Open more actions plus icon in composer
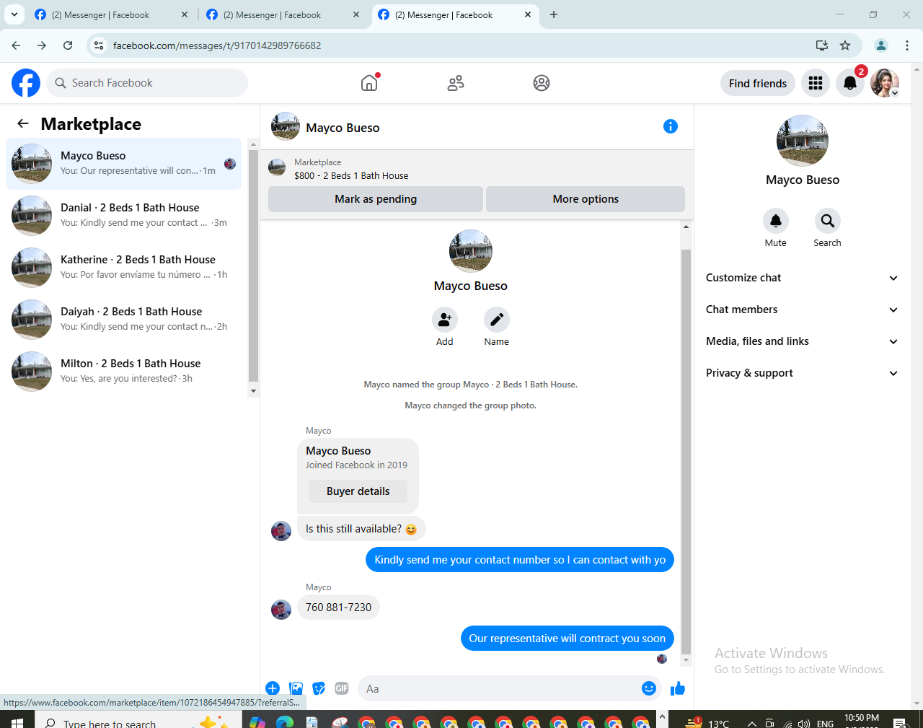The image size is (923, 728). pos(273,688)
